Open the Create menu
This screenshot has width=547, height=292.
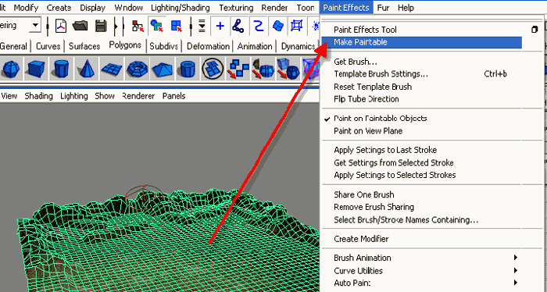59,7
